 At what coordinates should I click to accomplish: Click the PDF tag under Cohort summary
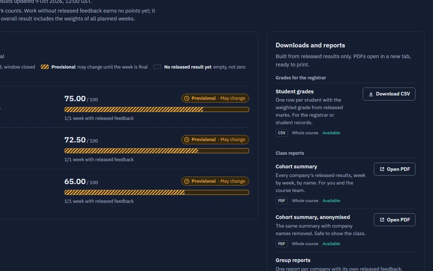282,201
